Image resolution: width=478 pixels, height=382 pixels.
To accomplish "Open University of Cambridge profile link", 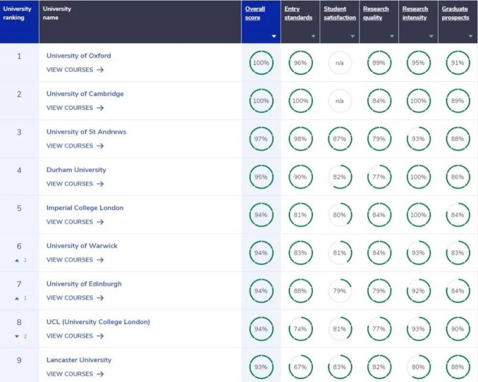I will click(85, 94).
